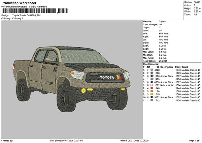
Task: Click the "Description" column header
Action: tap(166, 67)
